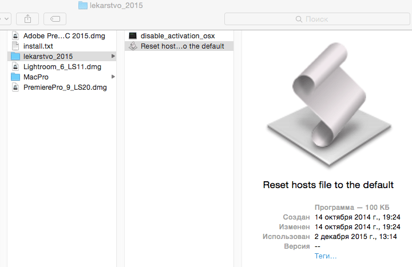Screen dimensions: 412x267
Task: Click the script icon of Reset host...o the default
Action: click(133, 46)
